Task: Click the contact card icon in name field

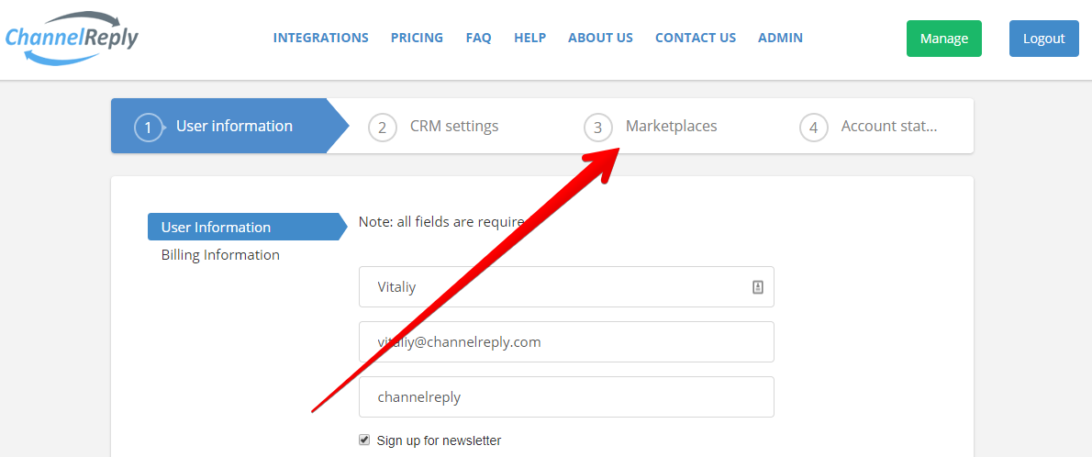Action: pyautogui.click(x=758, y=287)
